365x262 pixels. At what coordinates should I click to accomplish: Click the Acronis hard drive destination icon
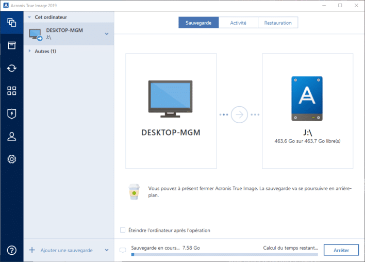[307, 99]
